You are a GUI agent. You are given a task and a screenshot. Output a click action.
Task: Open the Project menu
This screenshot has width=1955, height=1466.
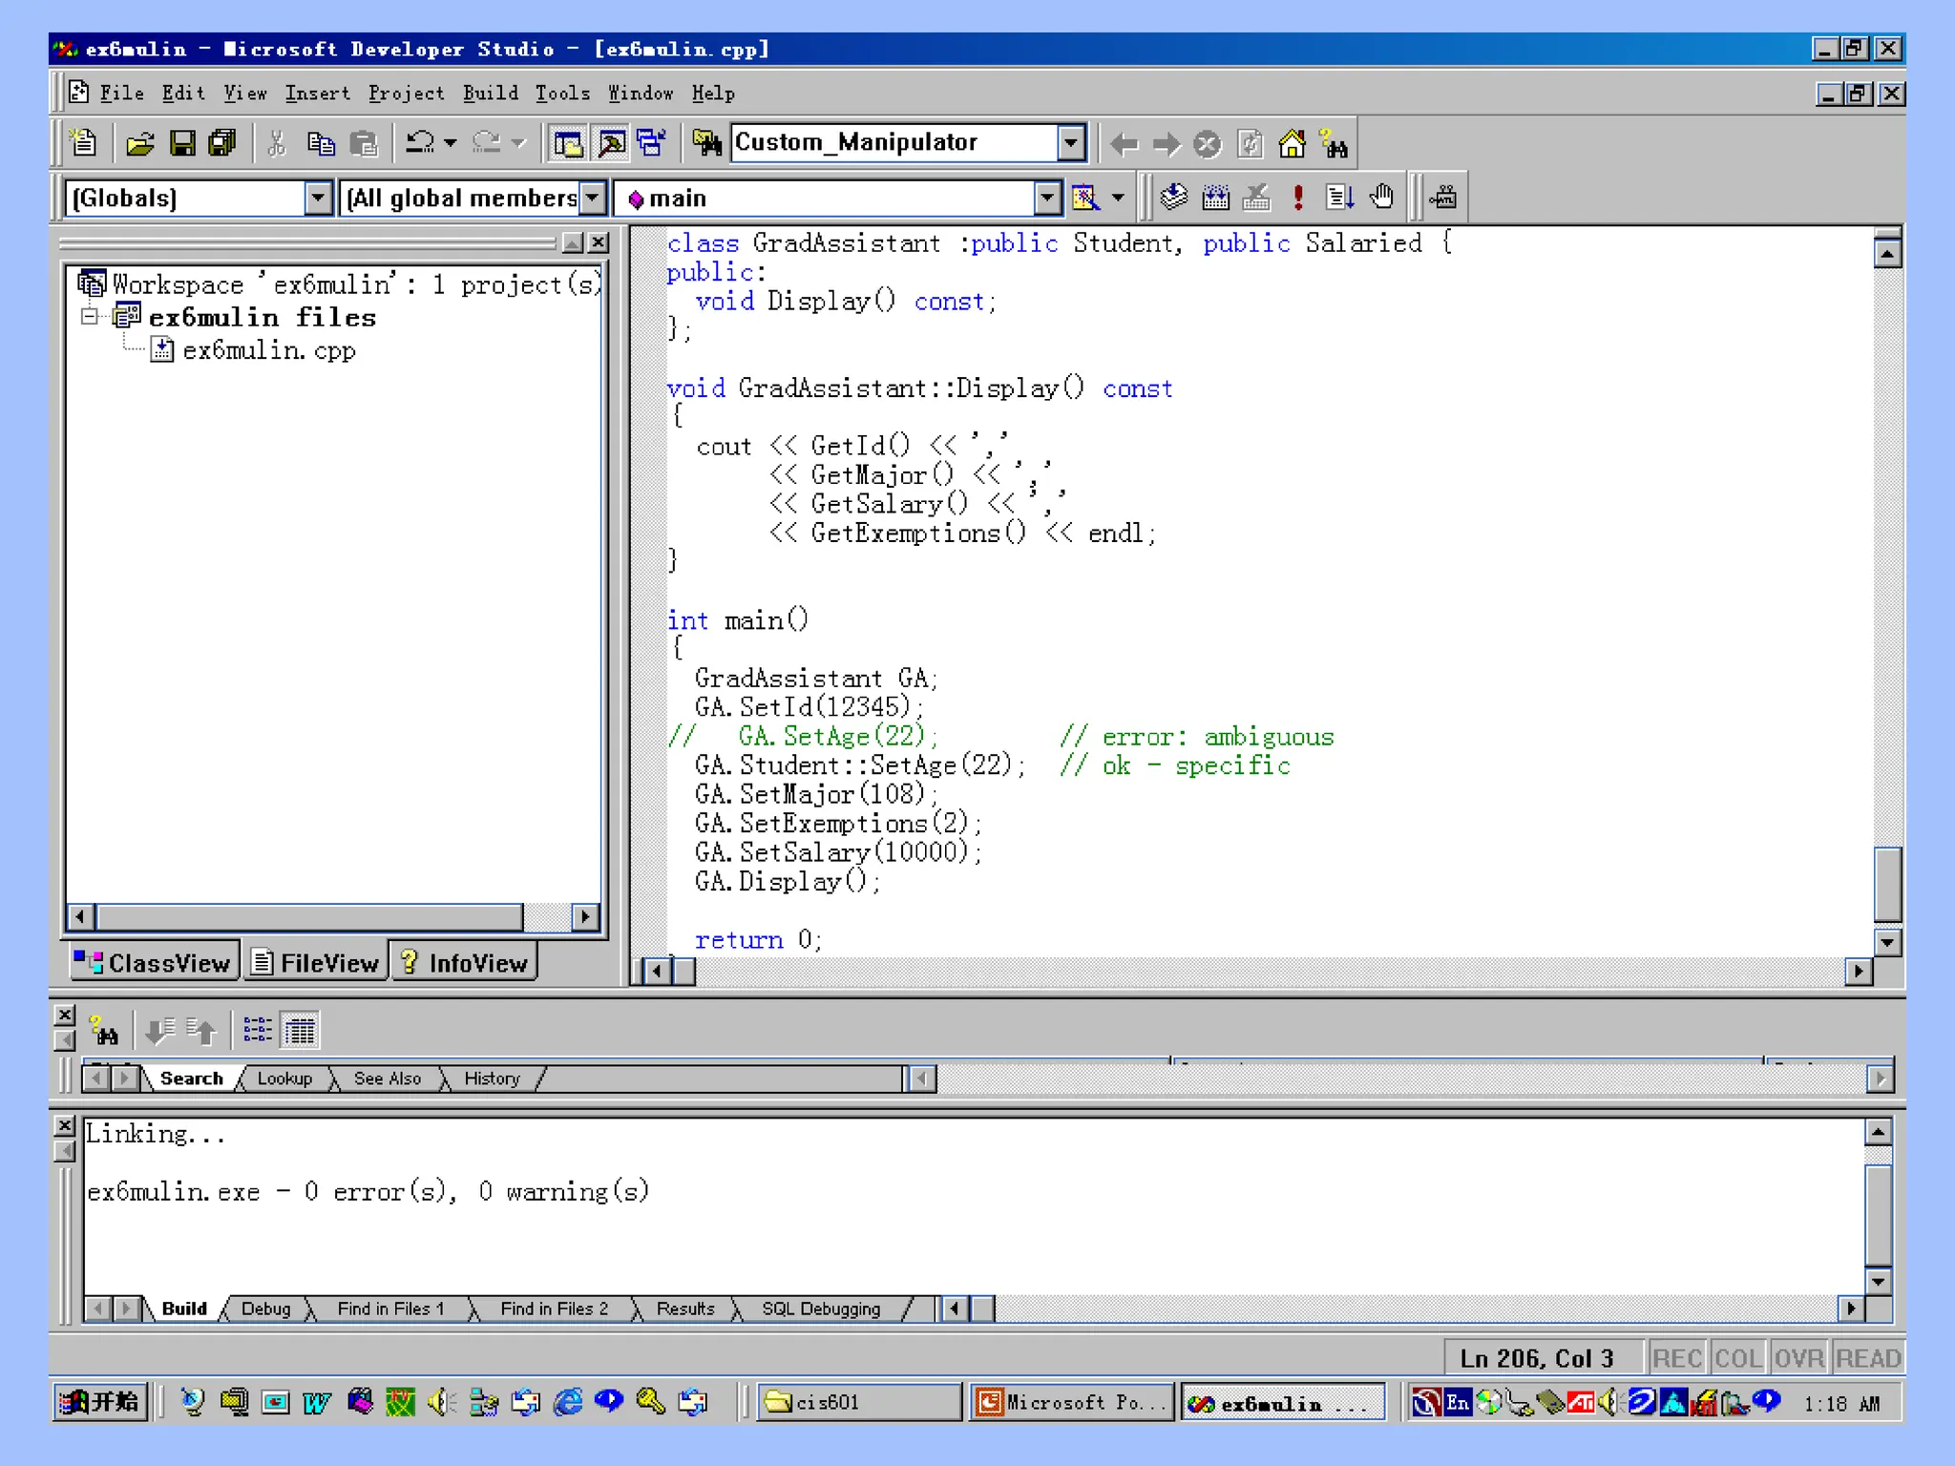407,94
